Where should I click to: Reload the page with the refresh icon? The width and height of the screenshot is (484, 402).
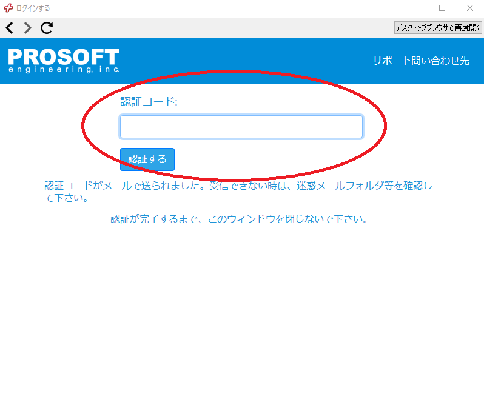[x=47, y=28]
